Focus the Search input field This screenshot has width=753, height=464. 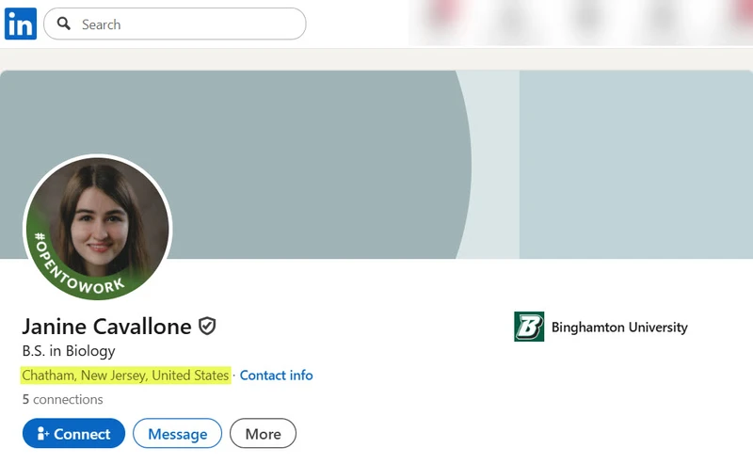click(175, 24)
